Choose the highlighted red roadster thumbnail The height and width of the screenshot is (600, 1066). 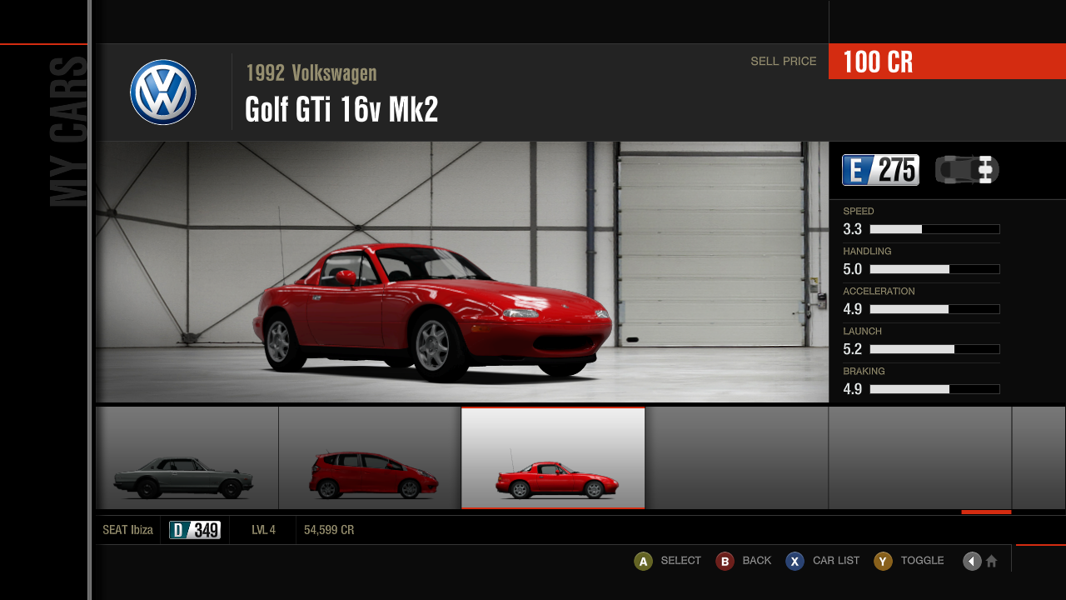[x=553, y=457]
